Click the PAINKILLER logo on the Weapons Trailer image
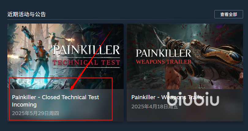 point(163,53)
